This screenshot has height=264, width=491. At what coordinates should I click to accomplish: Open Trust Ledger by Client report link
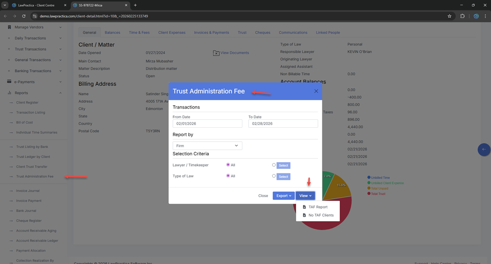pos(33,157)
